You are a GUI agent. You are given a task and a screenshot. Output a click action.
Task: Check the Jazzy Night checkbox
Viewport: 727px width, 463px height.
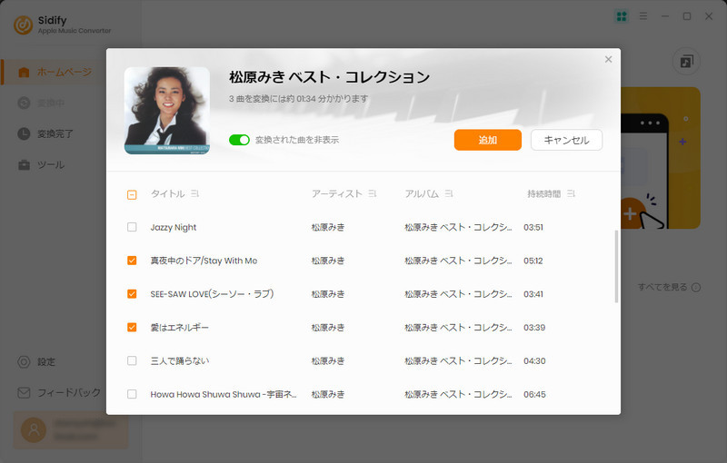132,227
